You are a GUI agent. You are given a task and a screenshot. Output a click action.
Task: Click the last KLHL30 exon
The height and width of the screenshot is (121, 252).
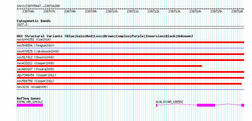coord(243,105)
